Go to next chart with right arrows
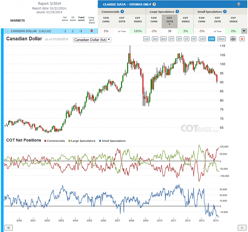 pos(242,228)
